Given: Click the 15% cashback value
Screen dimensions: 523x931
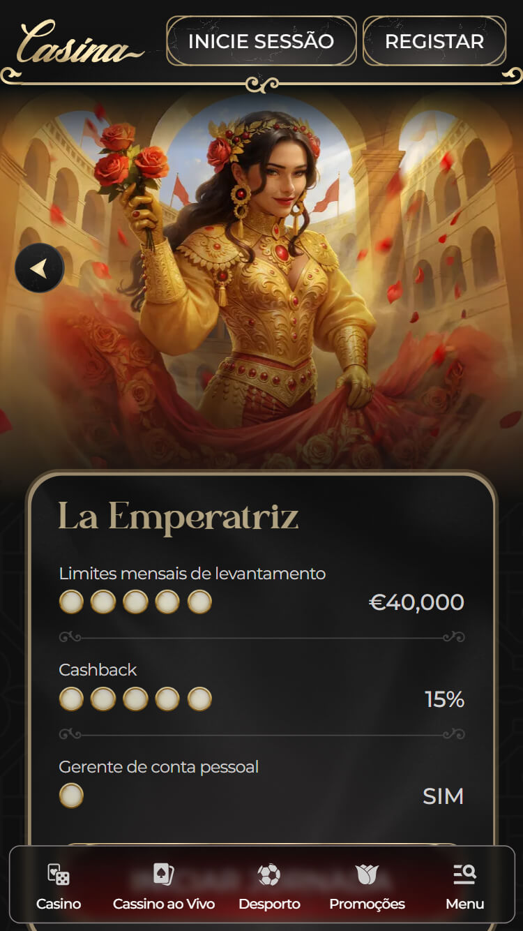Looking at the screenshot, I should (445, 699).
